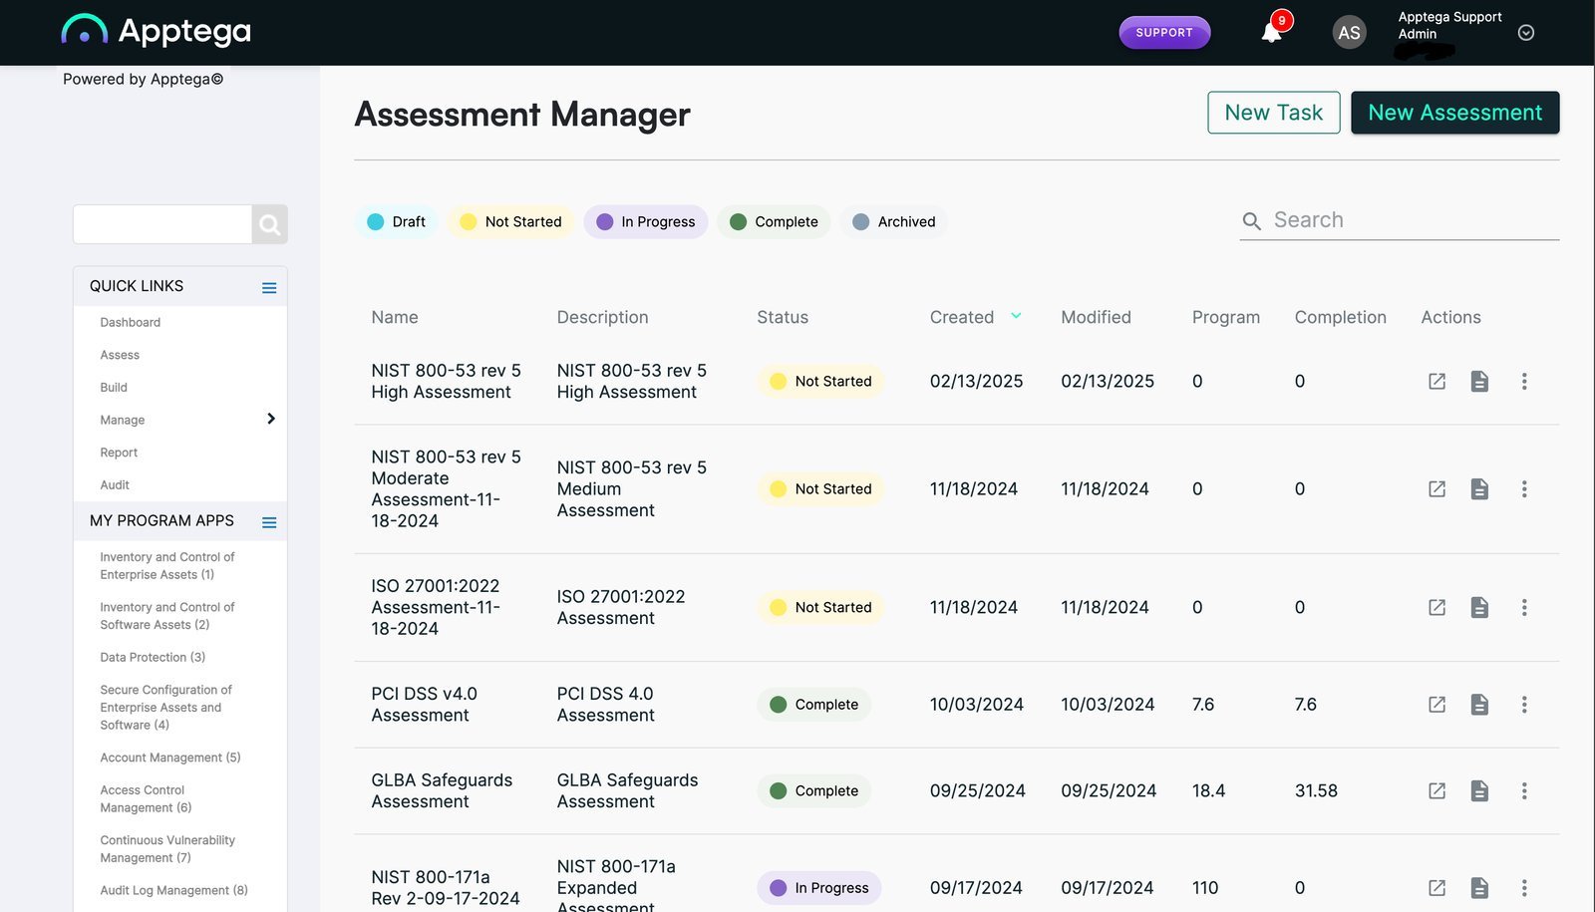Launch PCI DSS v4.0 Assessment open icon

coord(1436,704)
